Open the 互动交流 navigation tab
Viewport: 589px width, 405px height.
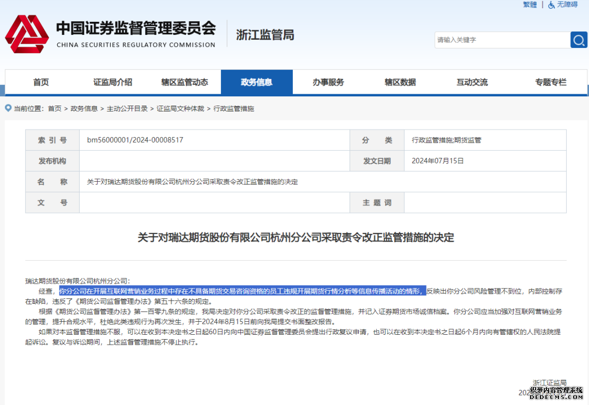472,82
